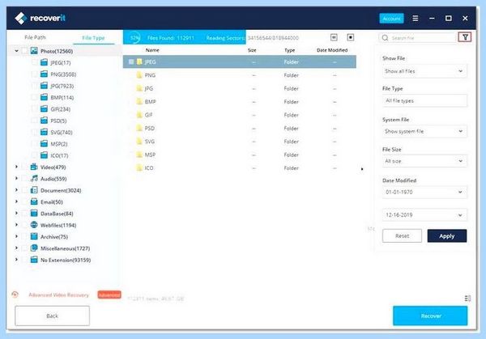Click the Recoverit logo
This screenshot has width=486, height=339.
pos(40,19)
